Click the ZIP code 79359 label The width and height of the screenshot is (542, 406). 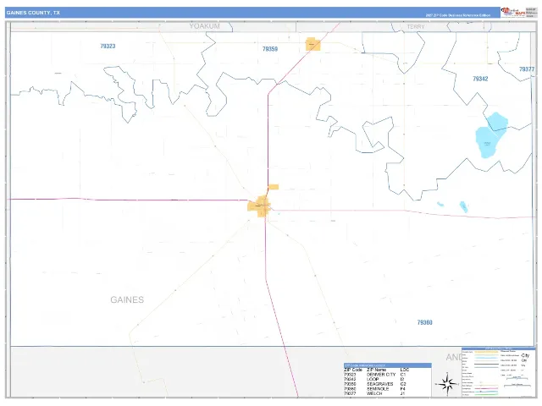270,49
